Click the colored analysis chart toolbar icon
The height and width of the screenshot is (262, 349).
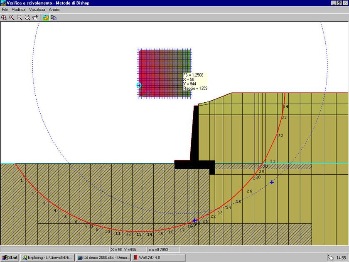(x=46, y=17)
